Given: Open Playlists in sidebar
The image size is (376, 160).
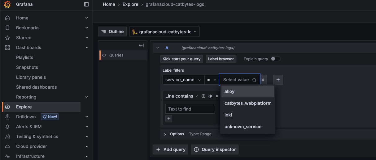Looking at the screenshot, I should point(24,57).
